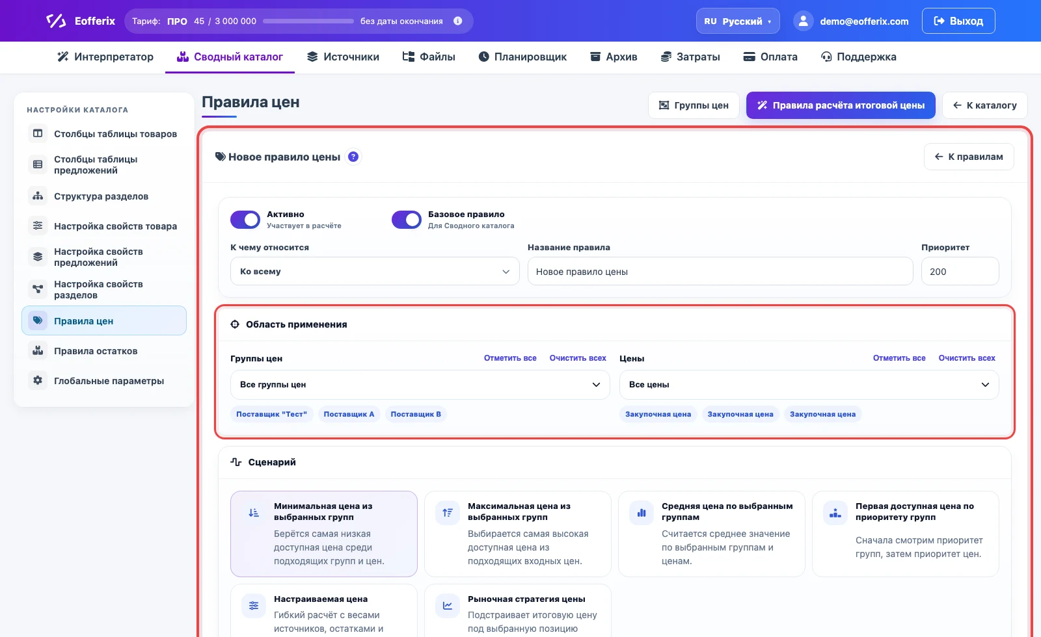The width and height of the screenshot is (1041, 637).
Task: Click Отметить все for Группы цен
Action: (510, 358)
